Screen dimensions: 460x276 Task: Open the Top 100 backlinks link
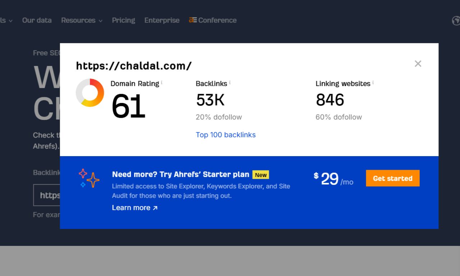coord(226,135)
